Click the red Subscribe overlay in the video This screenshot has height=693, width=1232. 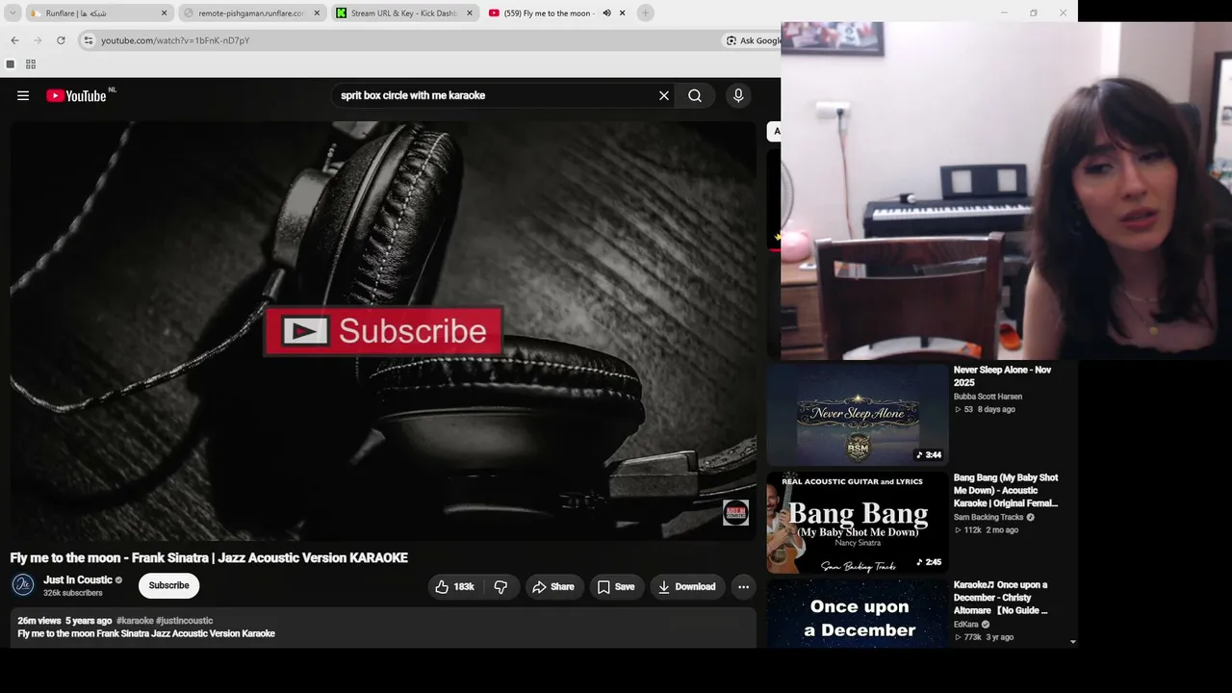pyautogui.click(x=384, y=331)
